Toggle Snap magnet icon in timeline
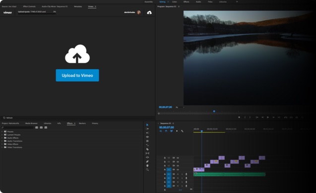Screen dimensions: 316x193 166,131
